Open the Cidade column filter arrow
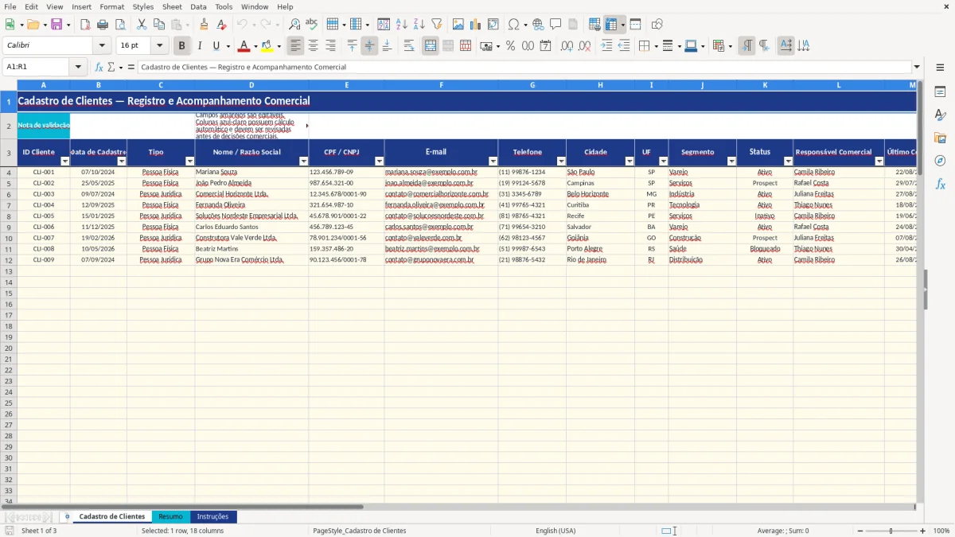This screenshot has height=537, width=955. 630,161
